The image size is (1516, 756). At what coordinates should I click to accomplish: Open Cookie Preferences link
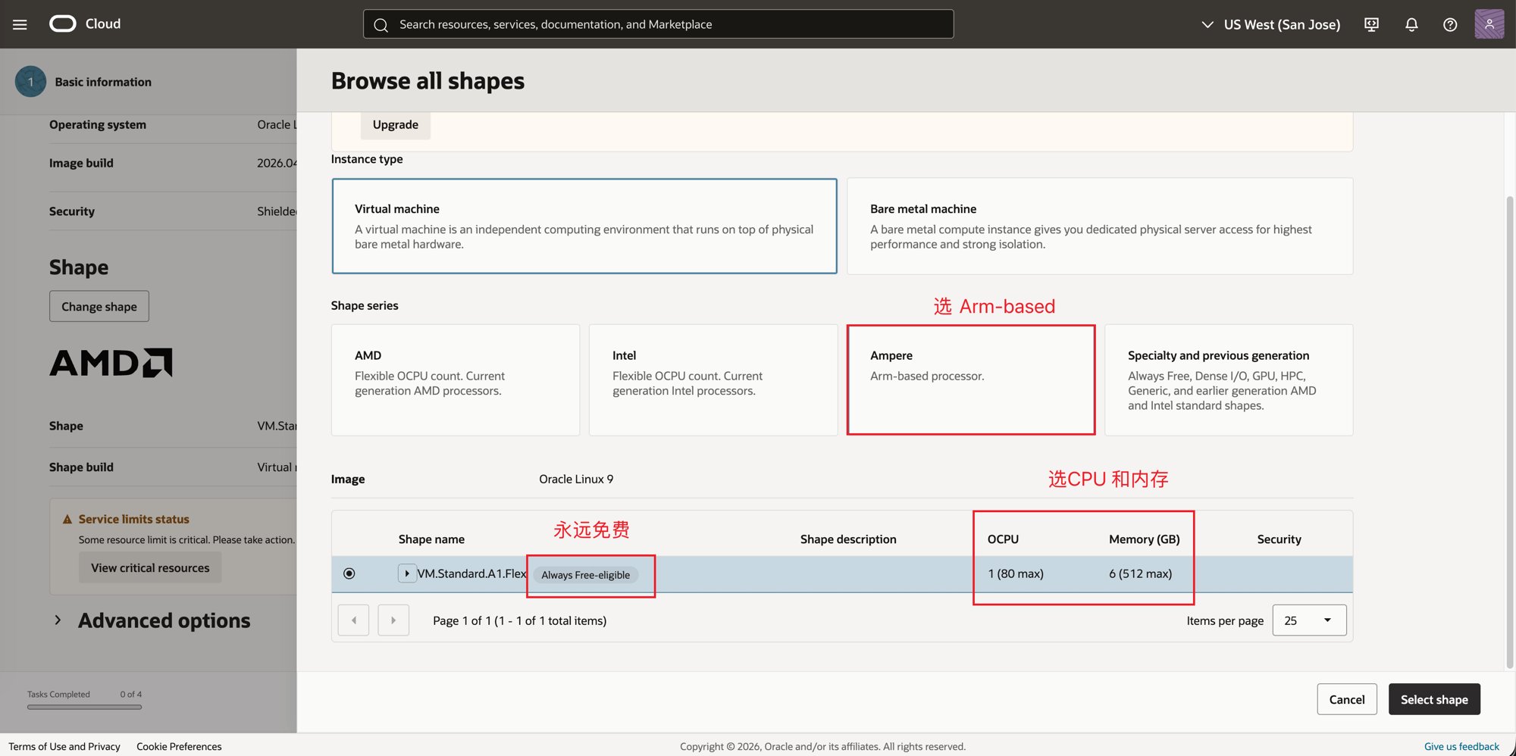(x=179, y=746)
